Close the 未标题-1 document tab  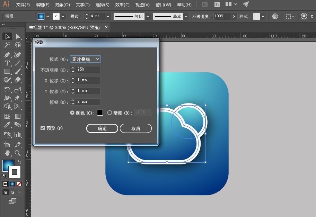106,27
